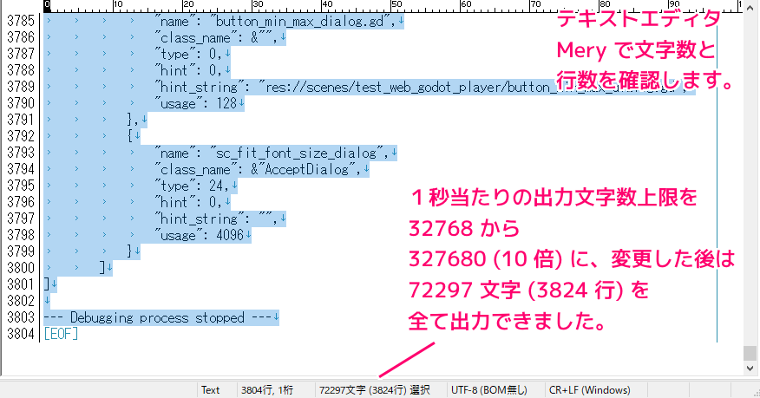The height and width of the screenshot is (398, 760).
Task: Click line number 3803 in the gutter
Action: 20,317
